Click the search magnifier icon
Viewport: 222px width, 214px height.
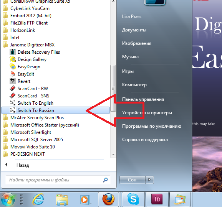coord(105,180)
